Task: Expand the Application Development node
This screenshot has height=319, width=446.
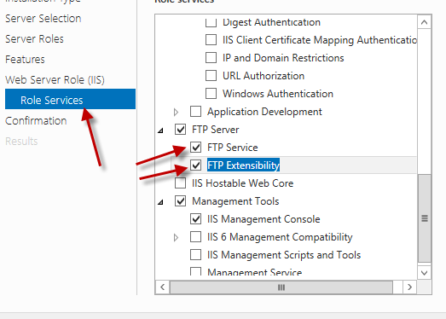Action: coord(176,112)
